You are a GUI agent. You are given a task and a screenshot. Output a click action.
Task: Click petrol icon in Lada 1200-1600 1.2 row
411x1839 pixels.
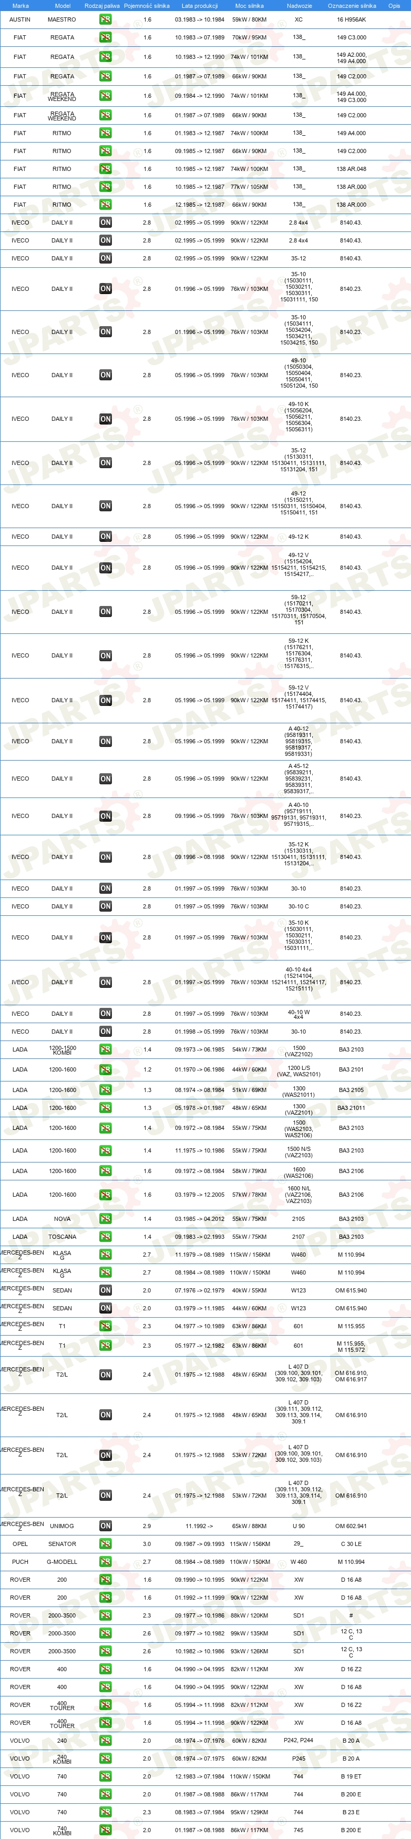click(x=106, y=1070)
